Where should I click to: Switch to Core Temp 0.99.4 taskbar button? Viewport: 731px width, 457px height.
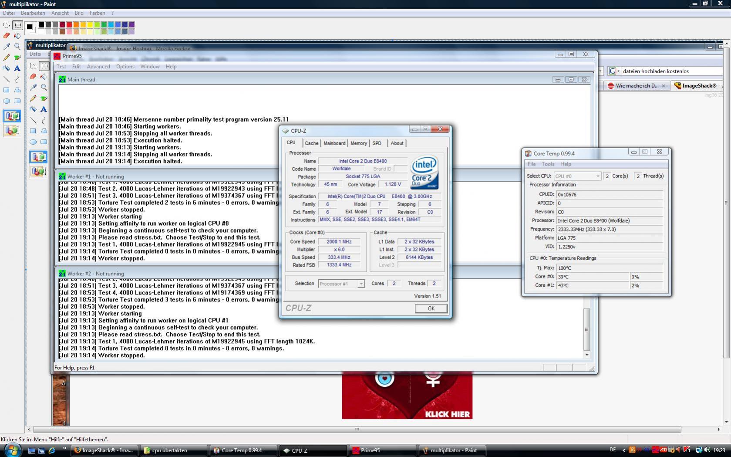pyautogui.click(x=244, y=450)
